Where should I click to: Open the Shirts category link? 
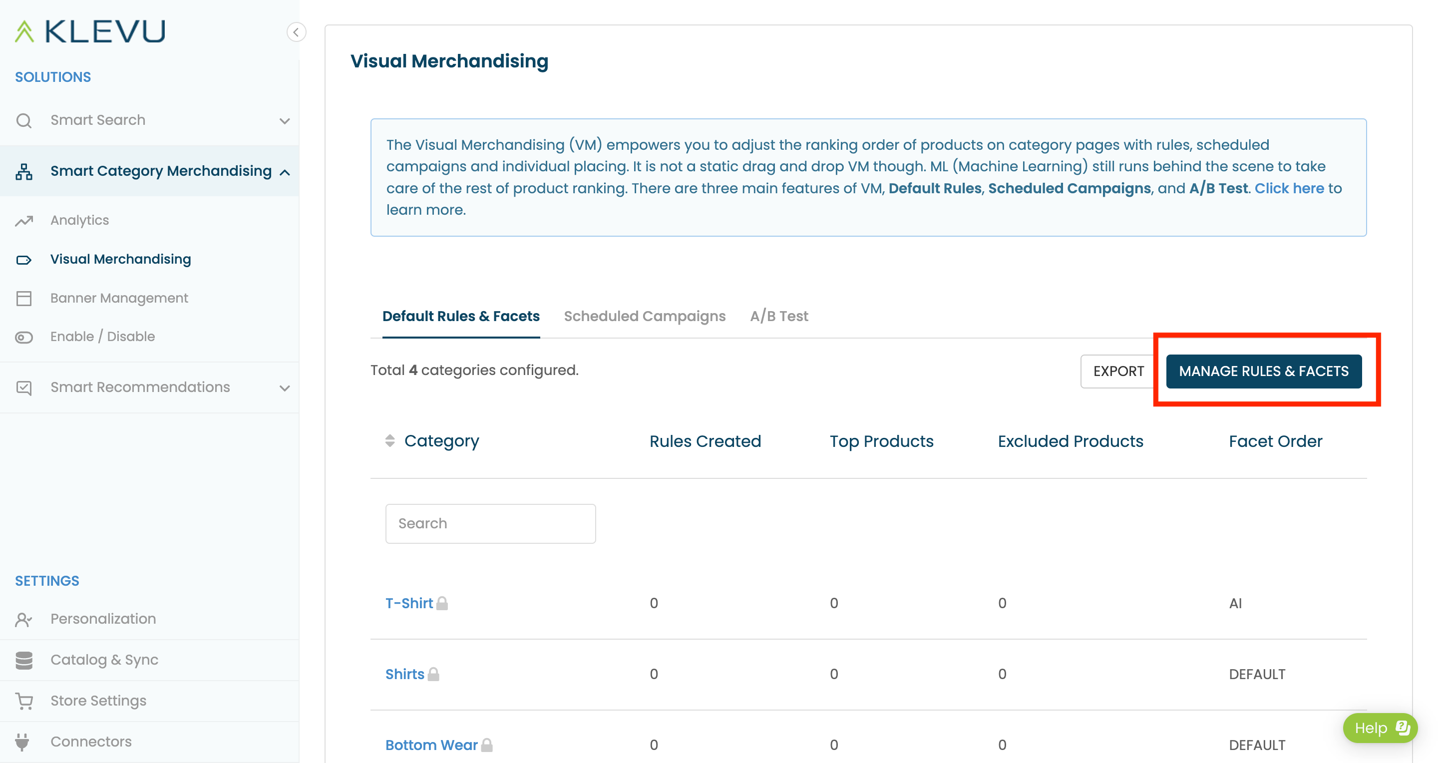[405, 674]
